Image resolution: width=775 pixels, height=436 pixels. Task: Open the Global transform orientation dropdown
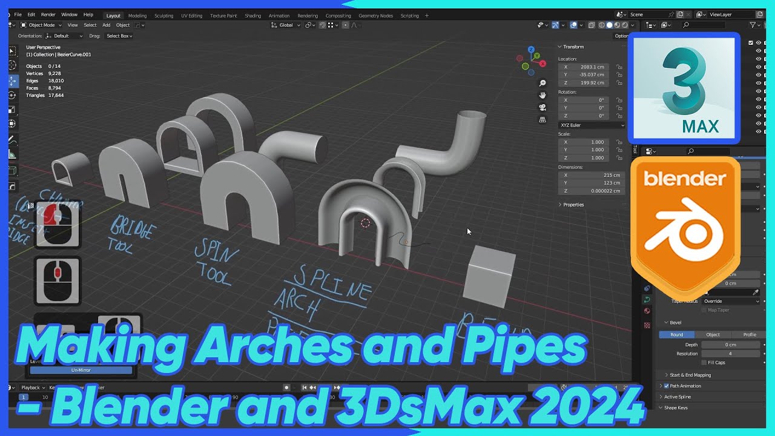point(286,25)
